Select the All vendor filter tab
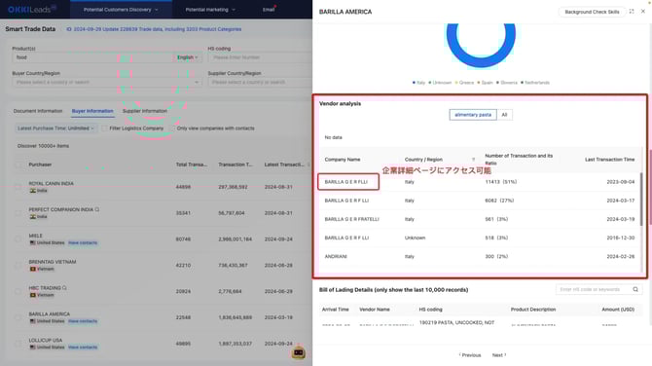 [x=504, y=115]
